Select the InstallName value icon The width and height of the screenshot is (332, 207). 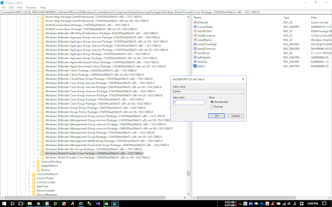pos(195,40)
